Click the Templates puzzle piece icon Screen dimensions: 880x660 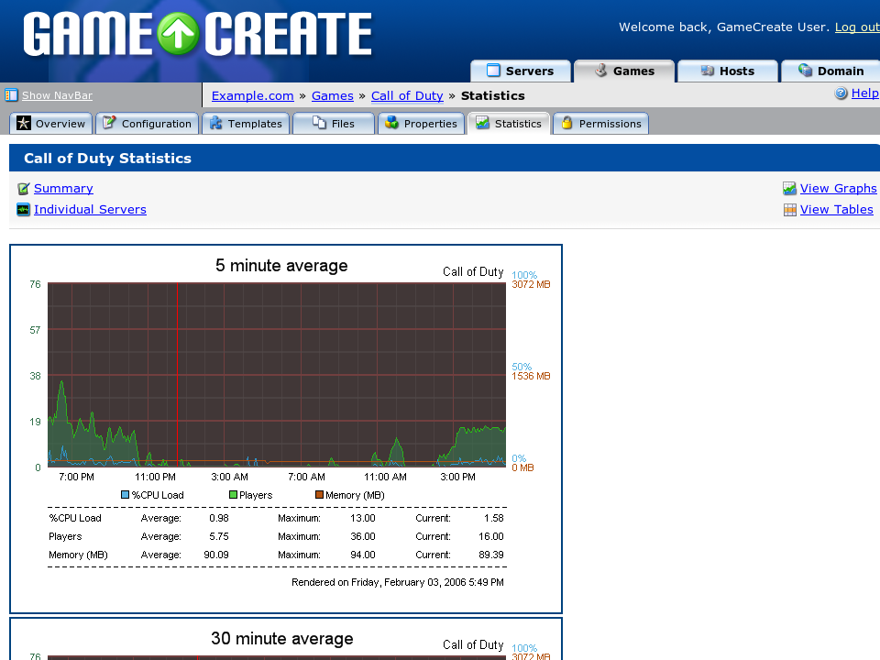click(x=216, y=123)
